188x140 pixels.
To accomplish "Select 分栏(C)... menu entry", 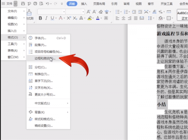I will click(x=48, y=67).
